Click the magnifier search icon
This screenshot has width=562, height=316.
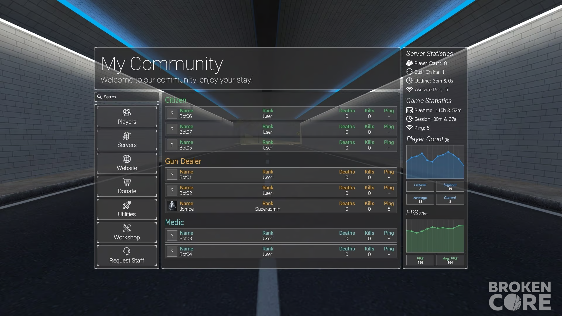tap(100, 97)
